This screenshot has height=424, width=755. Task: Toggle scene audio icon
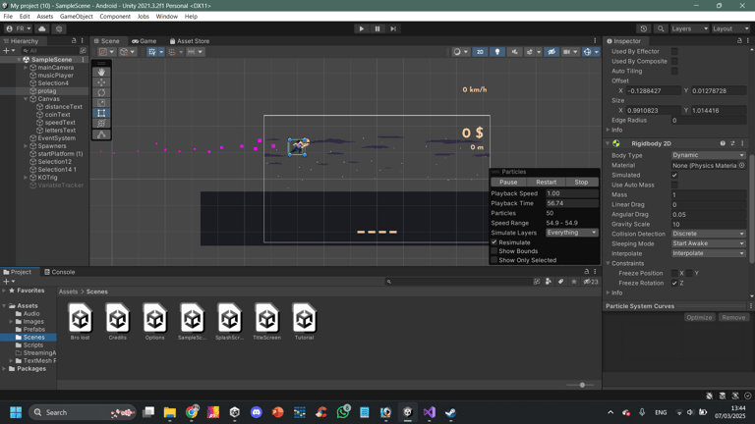coord(514,52)
